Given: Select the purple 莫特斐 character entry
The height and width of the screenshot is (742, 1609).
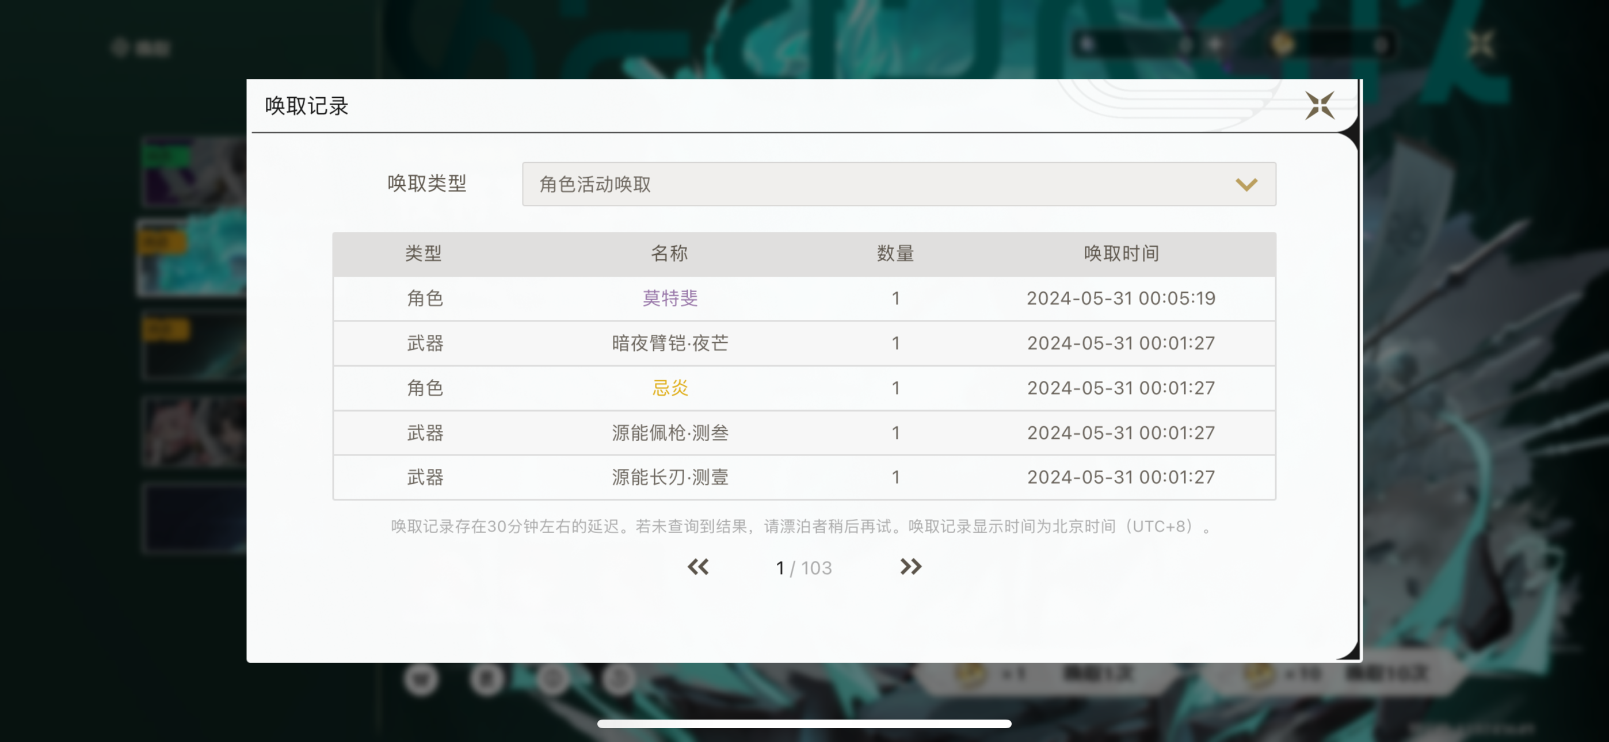Looking at the screenshot, I should 670,299.
